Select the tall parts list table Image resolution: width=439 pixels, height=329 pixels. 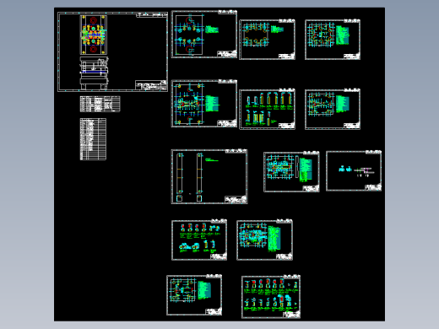click(x=93, y=139)
